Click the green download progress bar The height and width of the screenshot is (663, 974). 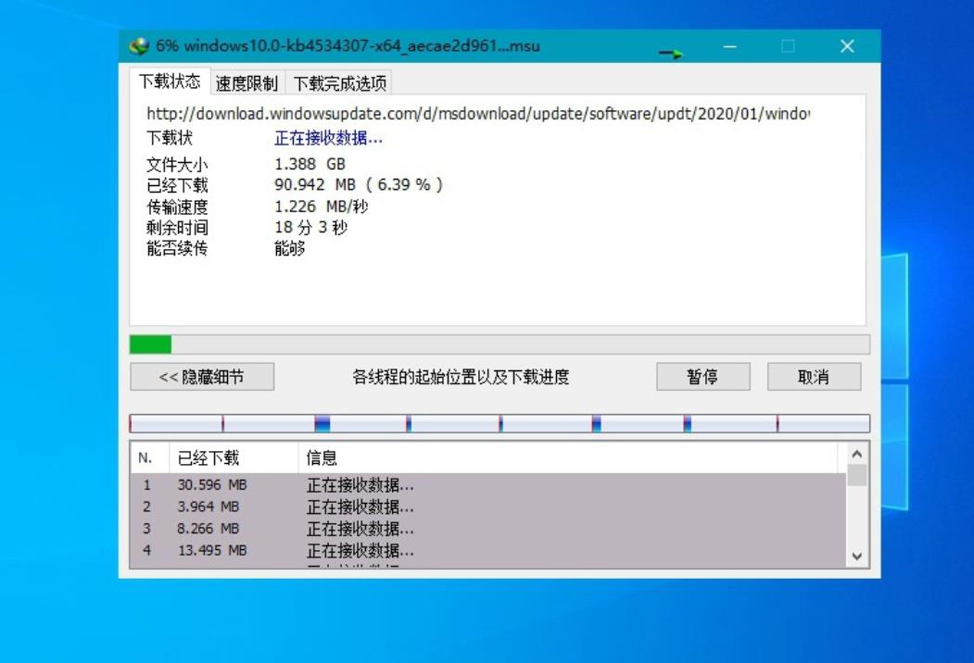[x=500, y=344]
